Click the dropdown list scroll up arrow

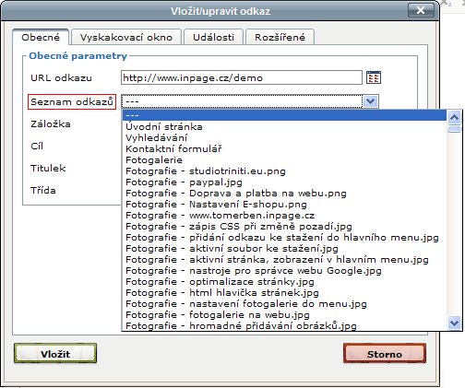(454, 118)
